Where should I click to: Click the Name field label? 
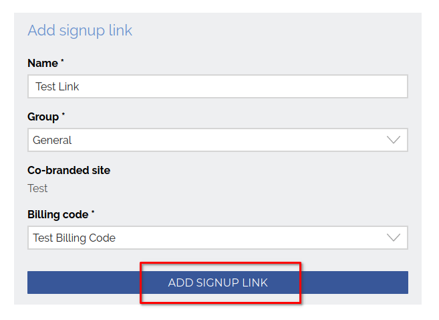42,63
